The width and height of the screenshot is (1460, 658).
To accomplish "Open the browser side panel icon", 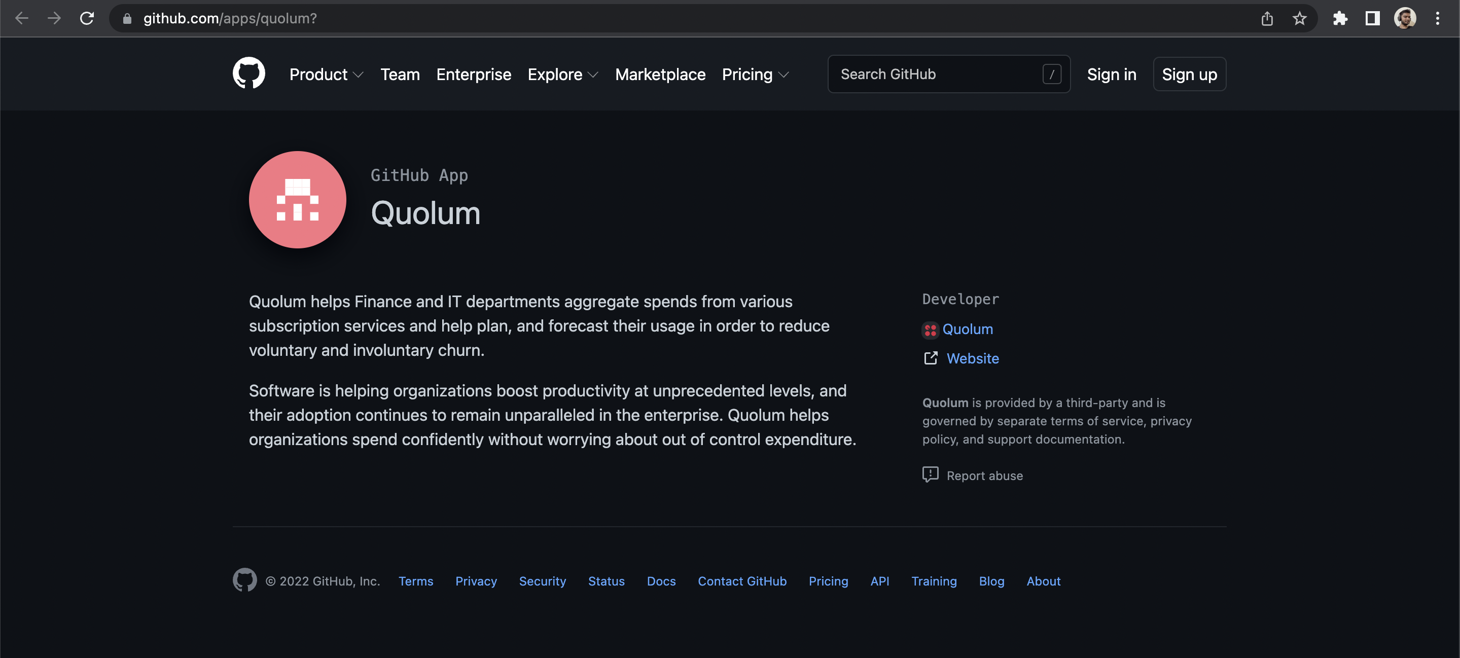I will tap(1372, 18).
